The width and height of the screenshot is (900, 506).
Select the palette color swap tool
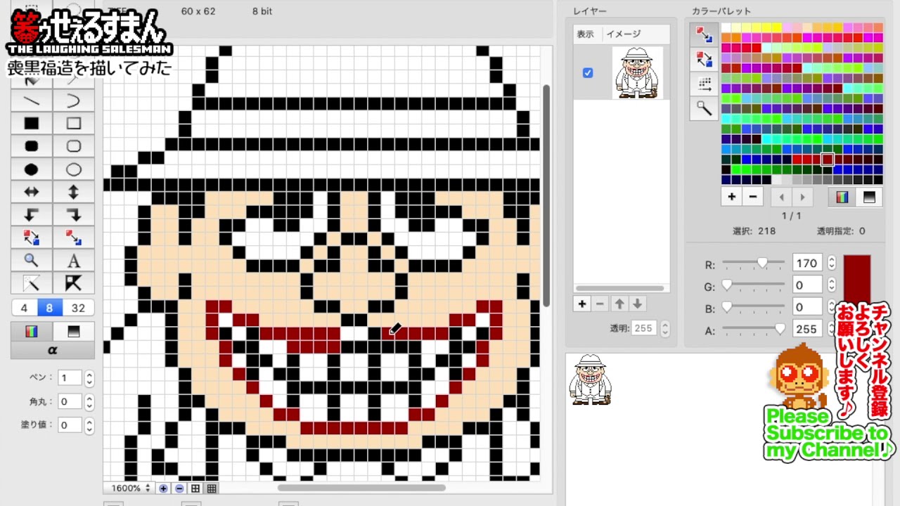pos(704,34)
